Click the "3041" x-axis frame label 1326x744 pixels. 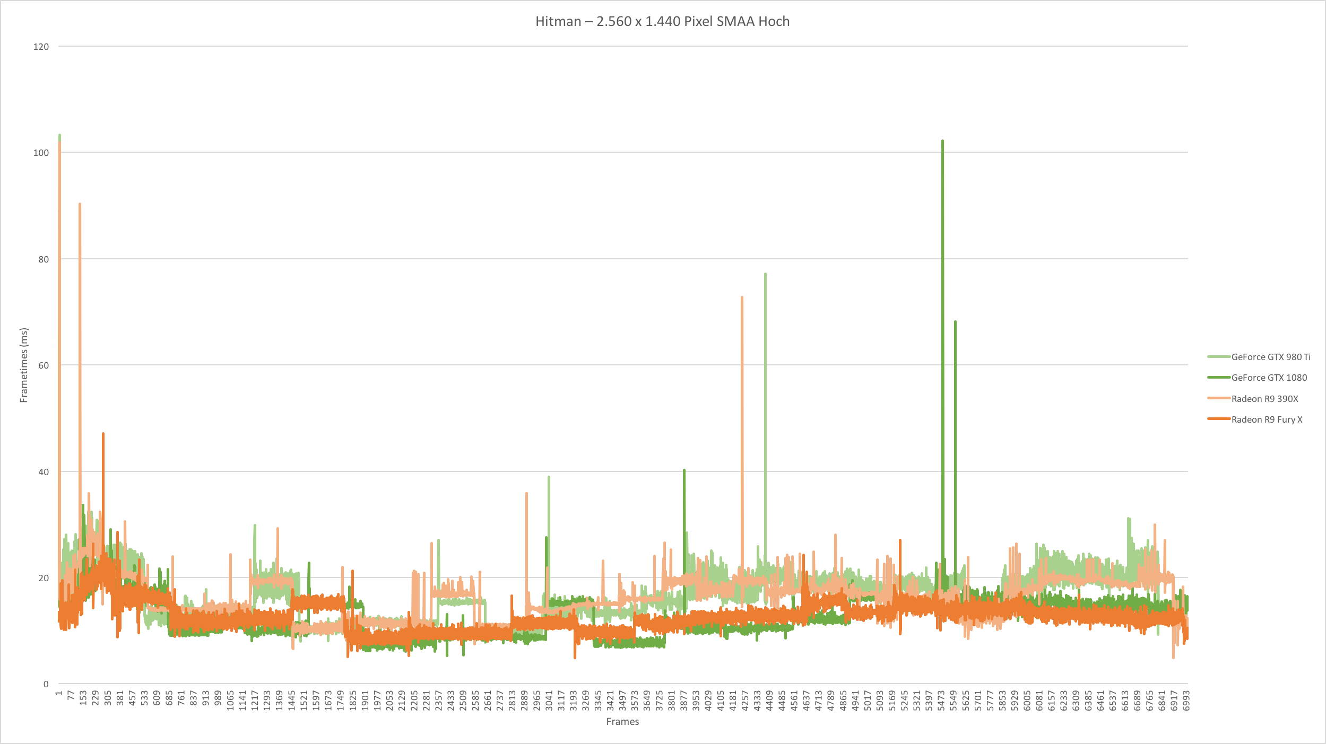tap(549, 700)
